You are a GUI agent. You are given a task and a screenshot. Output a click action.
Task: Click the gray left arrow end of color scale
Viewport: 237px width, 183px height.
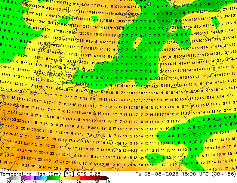tap(8, 178)
